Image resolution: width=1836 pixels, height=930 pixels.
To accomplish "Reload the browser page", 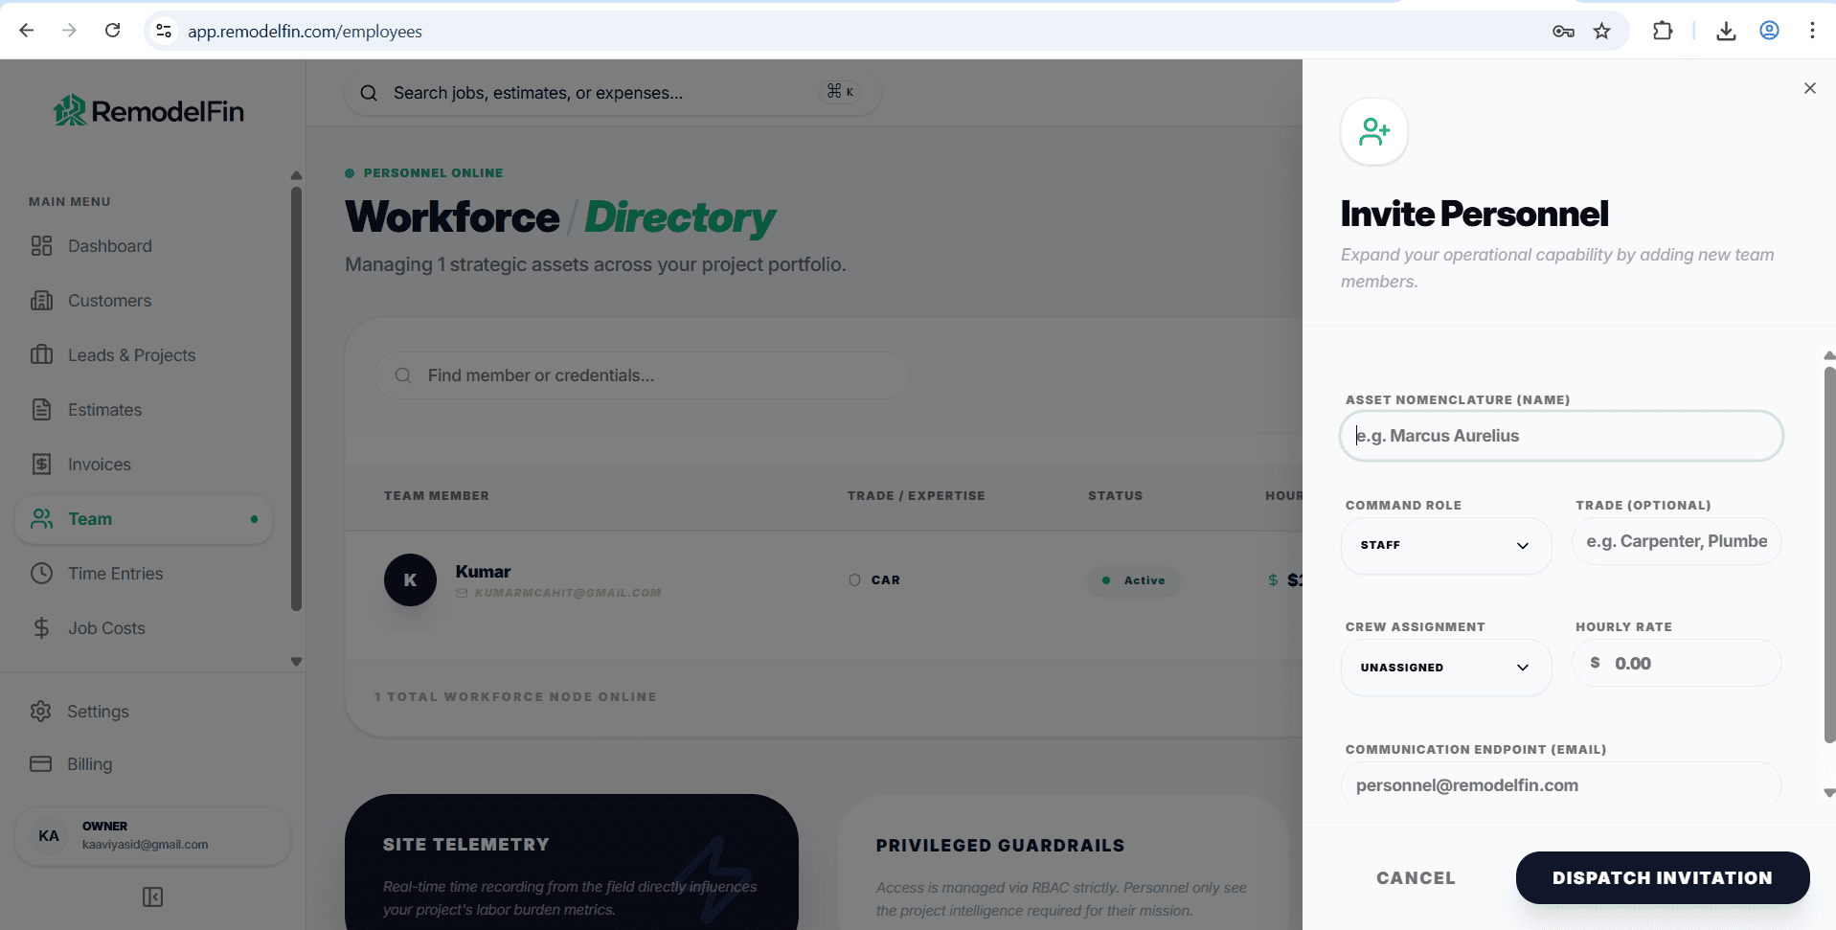I will click(112, 31).
